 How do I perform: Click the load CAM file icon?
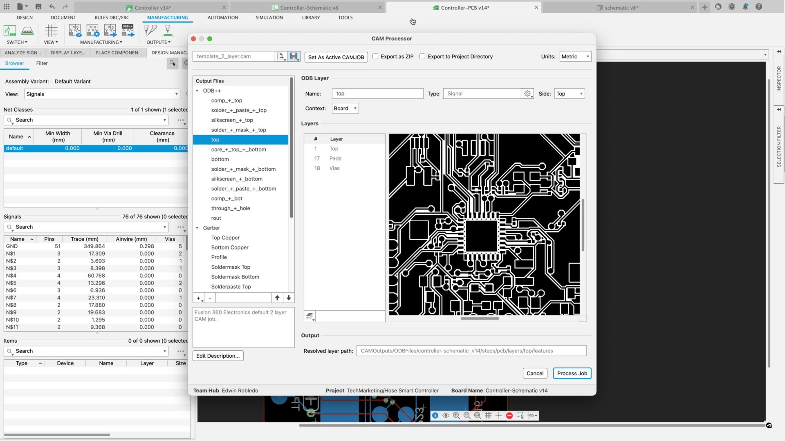tap(280, 56)
